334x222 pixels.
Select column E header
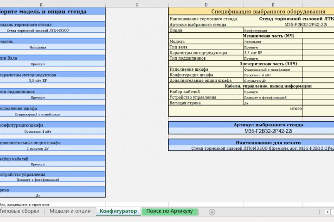(x=273, y=5)
